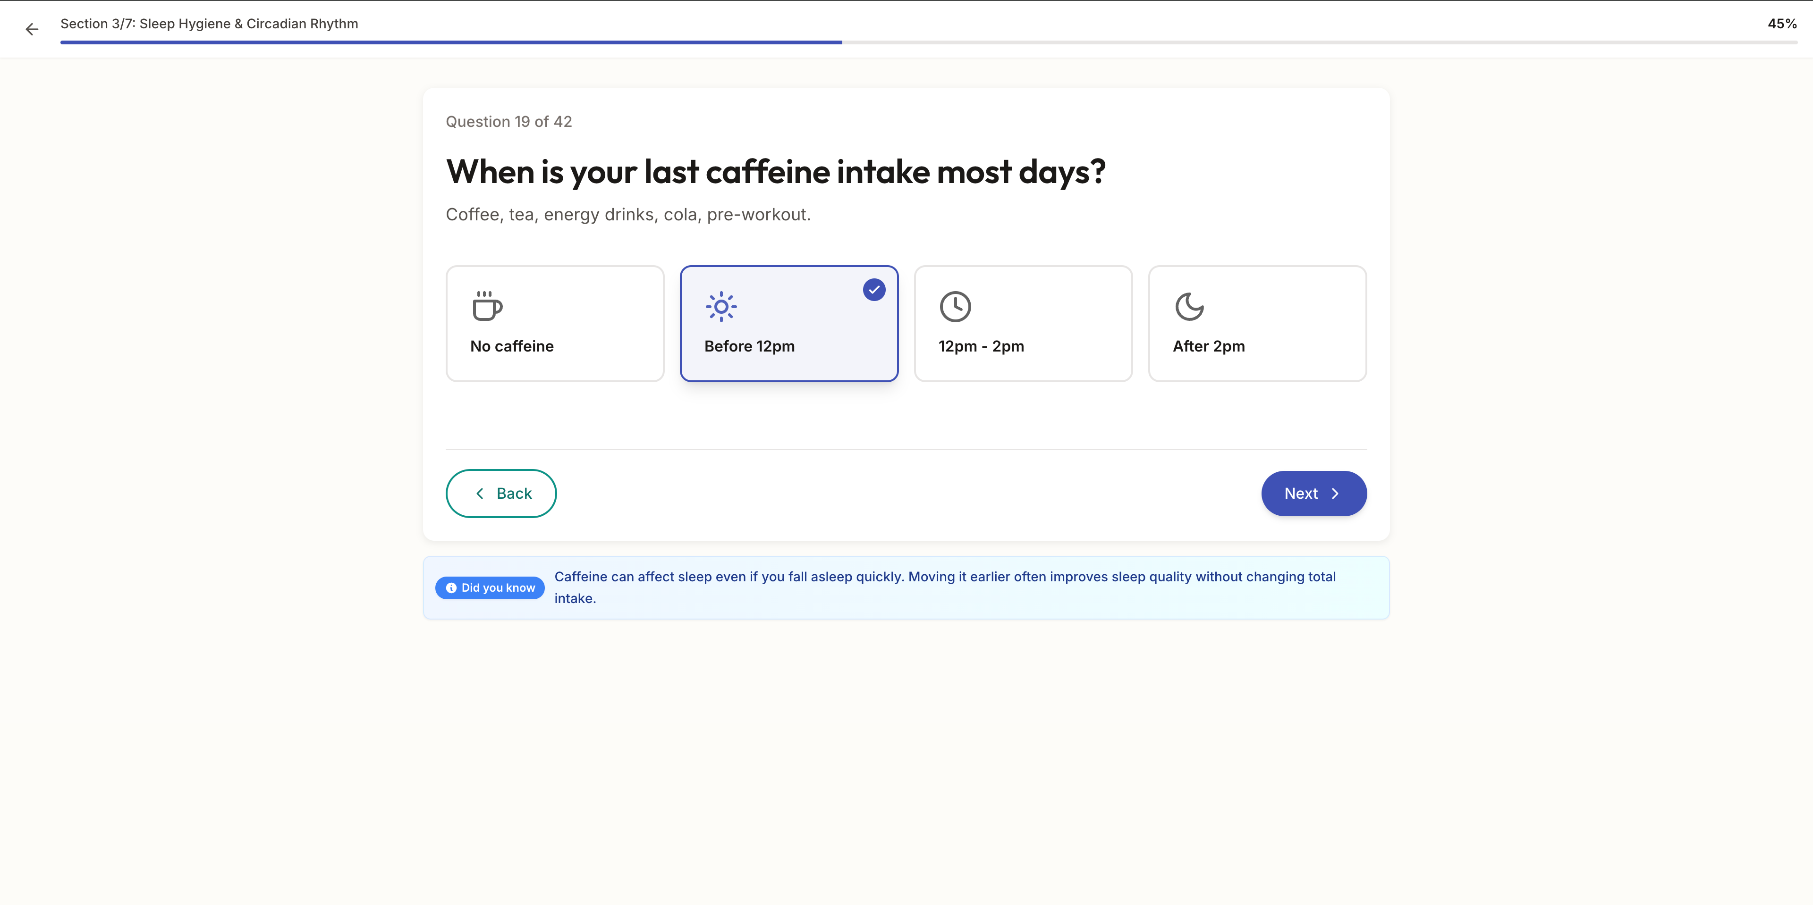This screenshot has height=905, width=1813.
Task: Click the back arrow in the top left corner
Action: pyautogui.click(x=32, y=29)
